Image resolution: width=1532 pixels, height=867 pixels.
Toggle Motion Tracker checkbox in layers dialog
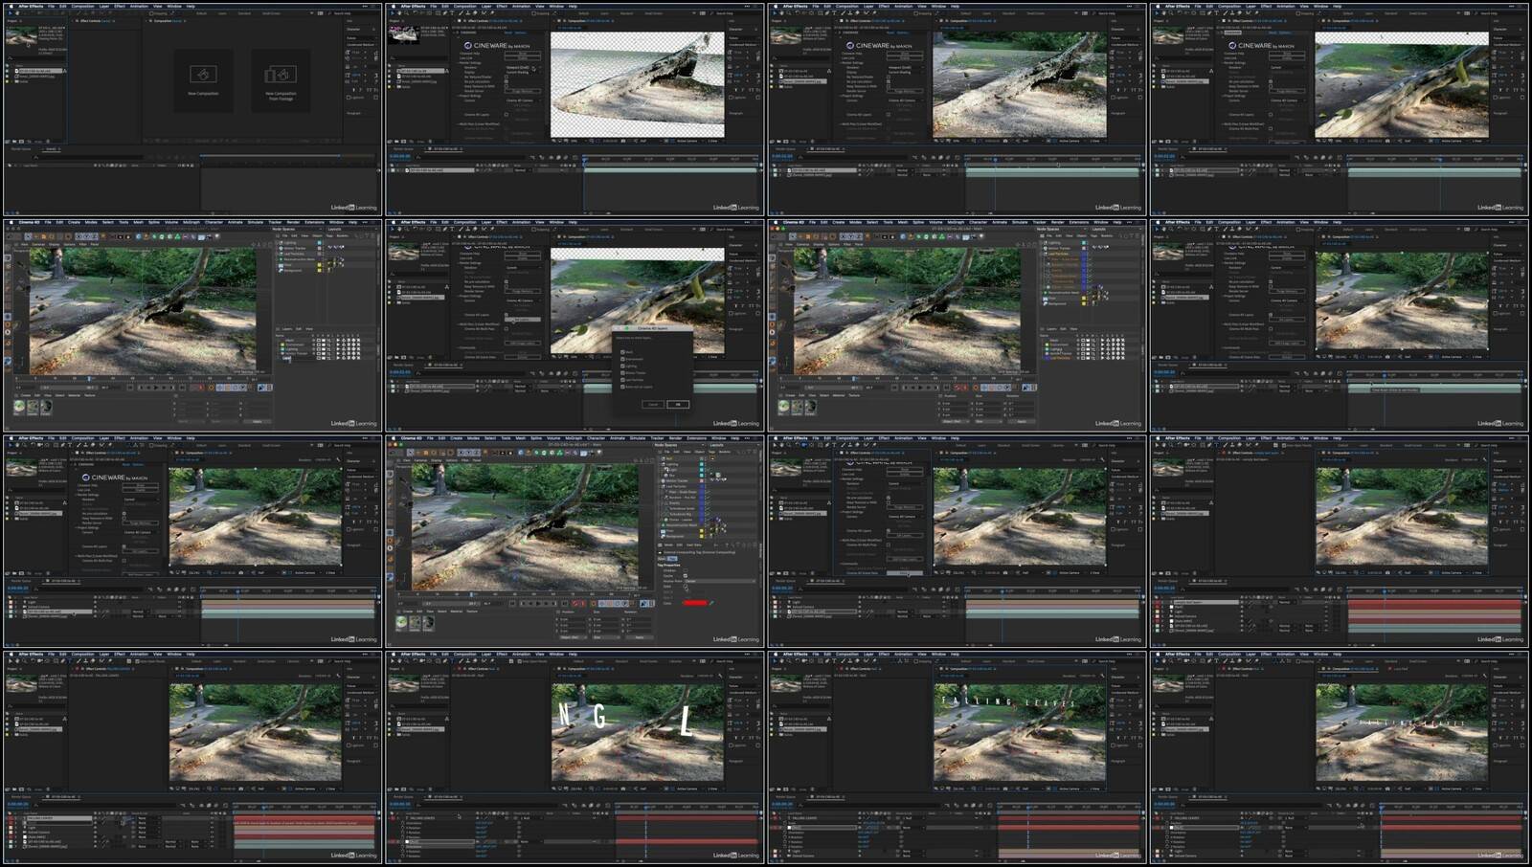tap(622, 373)
